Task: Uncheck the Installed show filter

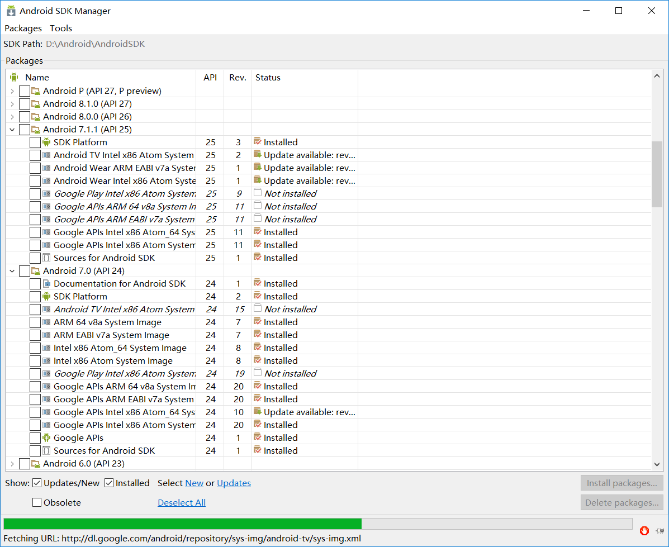Action: pyautogui.click(x=109, y=483)
